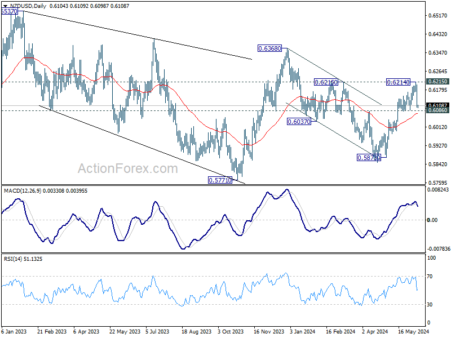Select the NZDUSD,Daily chart title text
Screen dimensions: 451x338
point(28,6)
